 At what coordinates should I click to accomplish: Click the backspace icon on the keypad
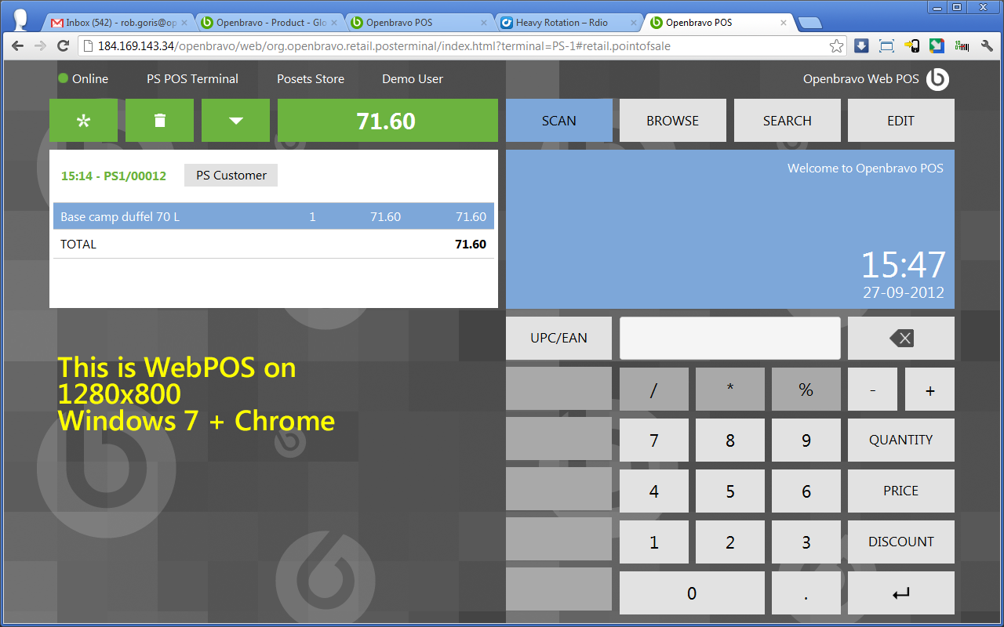click(x=901, y=339)
